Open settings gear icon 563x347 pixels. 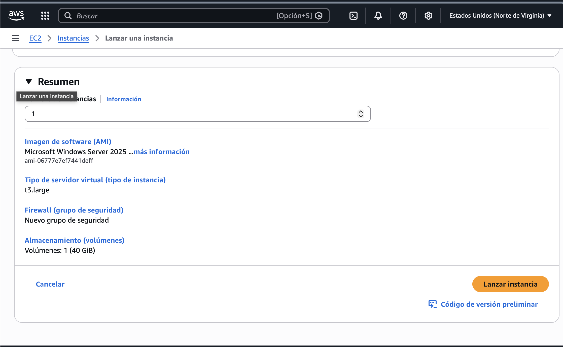click(x=428, y=16)
